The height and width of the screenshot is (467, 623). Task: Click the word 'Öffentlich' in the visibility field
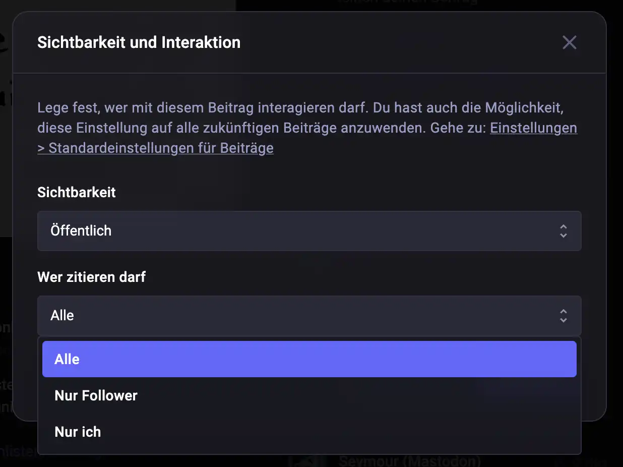[x=81, y=231]
